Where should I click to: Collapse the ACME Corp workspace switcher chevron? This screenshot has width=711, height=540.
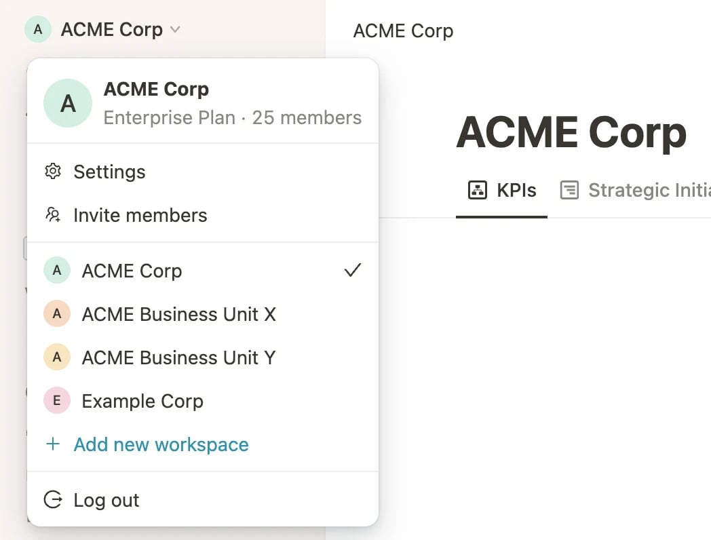click(x=175, y=30)
